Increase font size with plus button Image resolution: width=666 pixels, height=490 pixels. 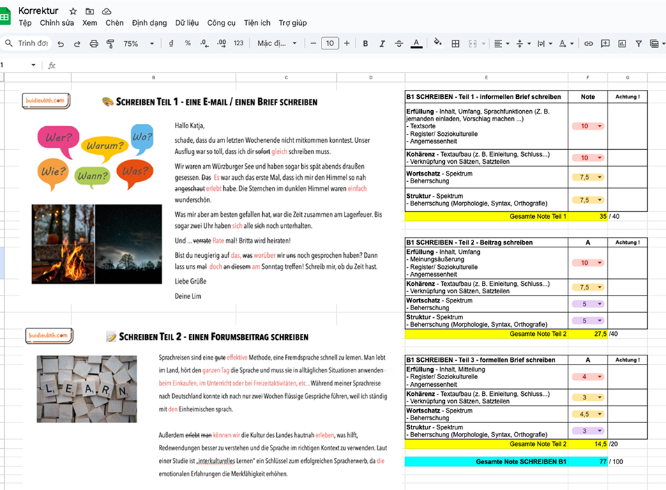[x=347, y=43]
